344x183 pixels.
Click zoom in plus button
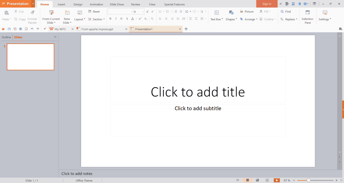click(x=336, y=180)
